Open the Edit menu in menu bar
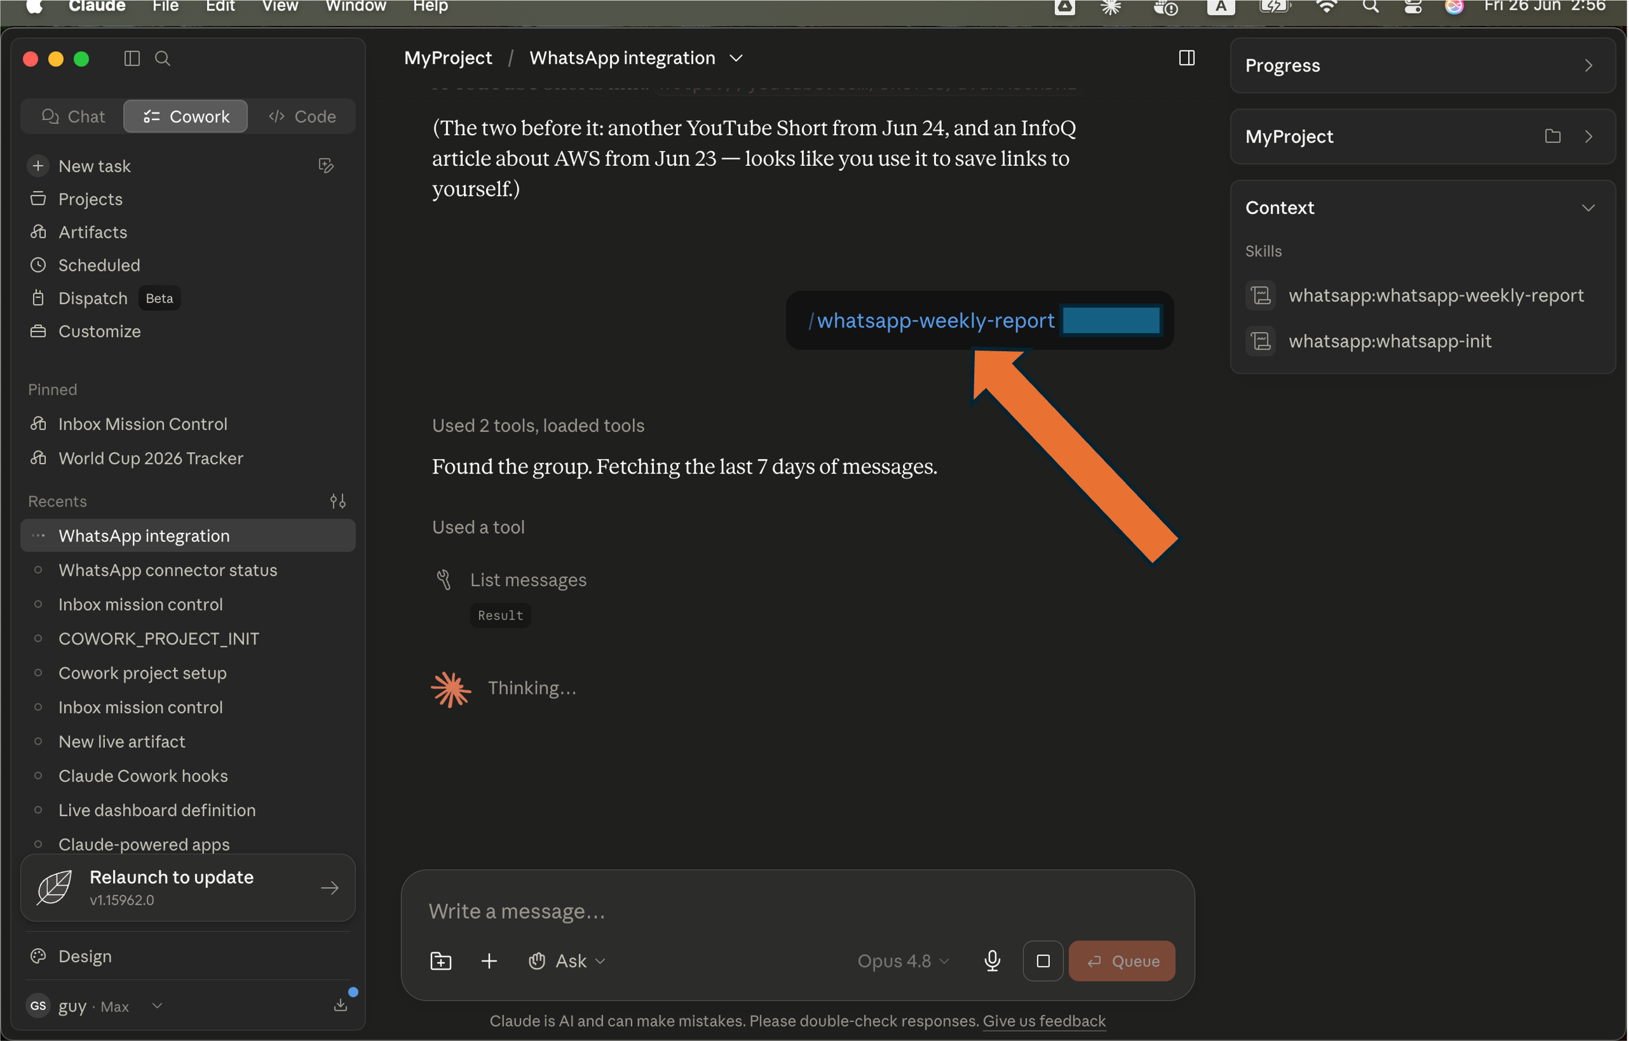This screenshot has height=1041, width=1629. click(220, 7)
